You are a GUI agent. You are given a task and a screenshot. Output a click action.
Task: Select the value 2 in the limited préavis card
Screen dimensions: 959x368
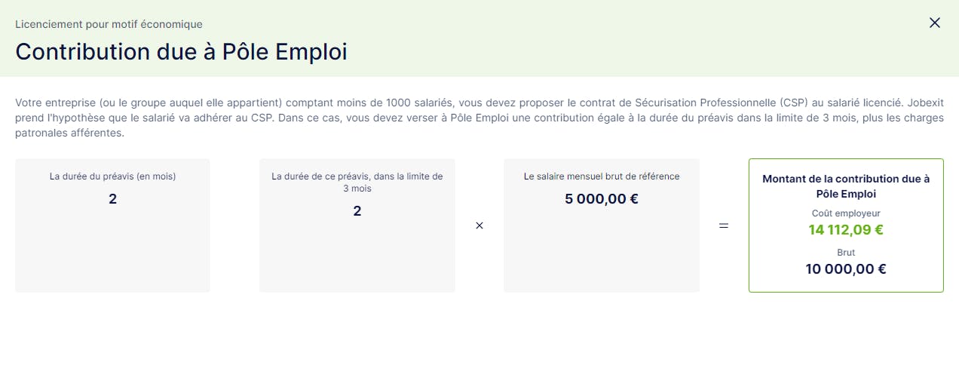357,211
